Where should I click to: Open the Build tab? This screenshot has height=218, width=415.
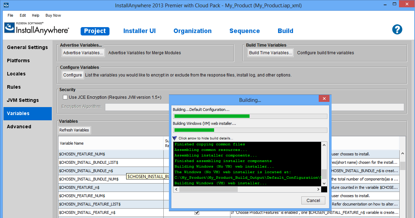point(285,31)
